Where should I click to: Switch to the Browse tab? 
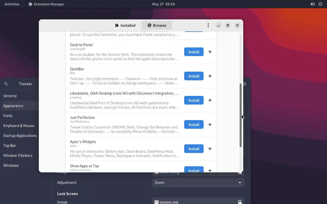[157, 25]
